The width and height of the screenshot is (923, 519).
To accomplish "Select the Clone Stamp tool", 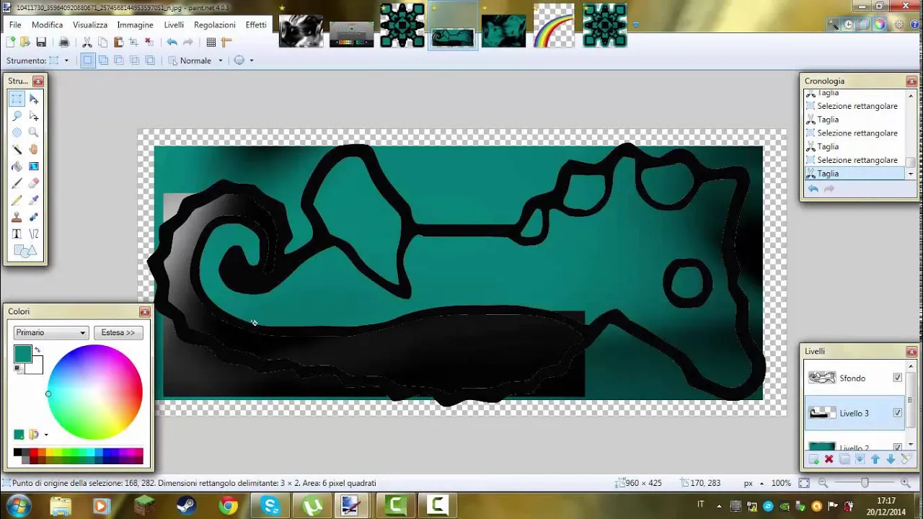I will (17, 217).
